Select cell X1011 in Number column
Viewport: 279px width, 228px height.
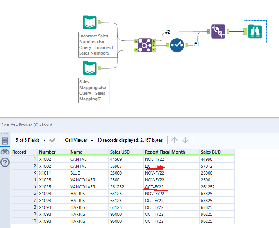53,173
